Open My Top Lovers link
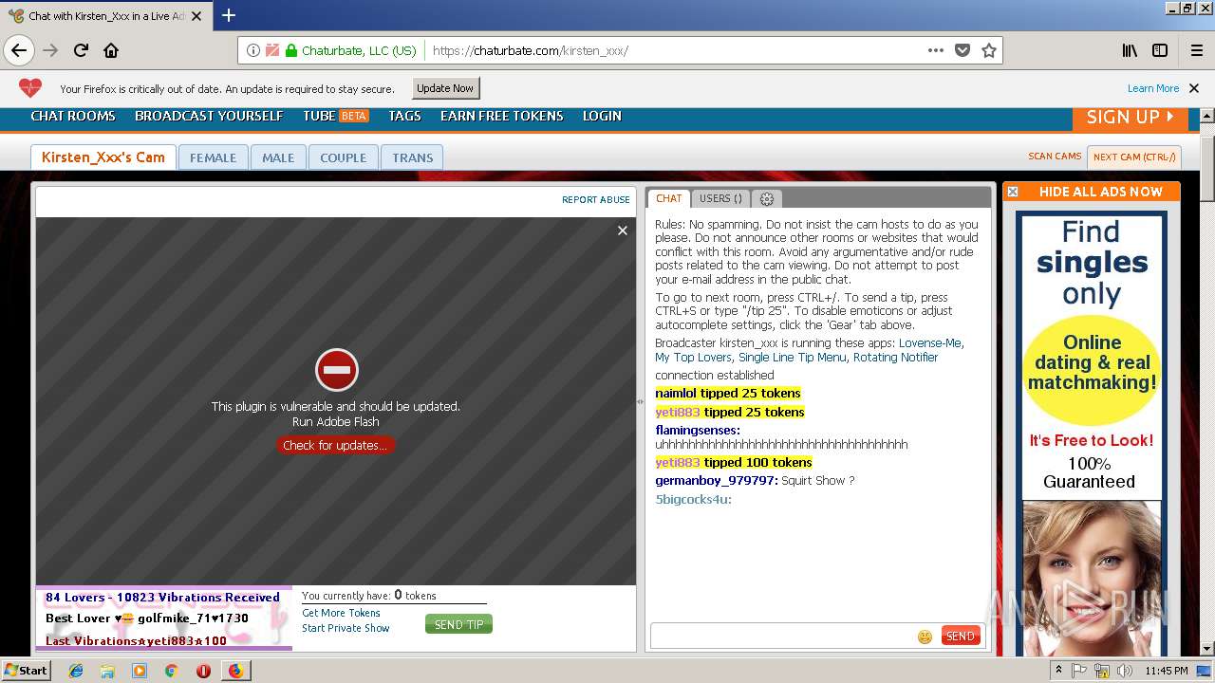The height and width of the screenshot is (683, 1215). [x=693, y=358]
